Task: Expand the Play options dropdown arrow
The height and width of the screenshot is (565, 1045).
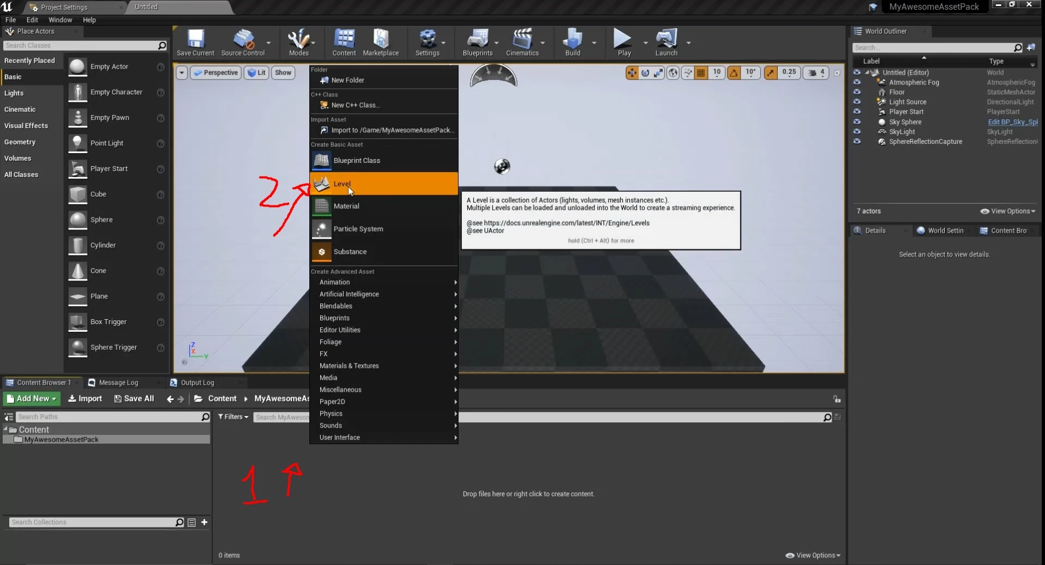Action: coord(646,42)
